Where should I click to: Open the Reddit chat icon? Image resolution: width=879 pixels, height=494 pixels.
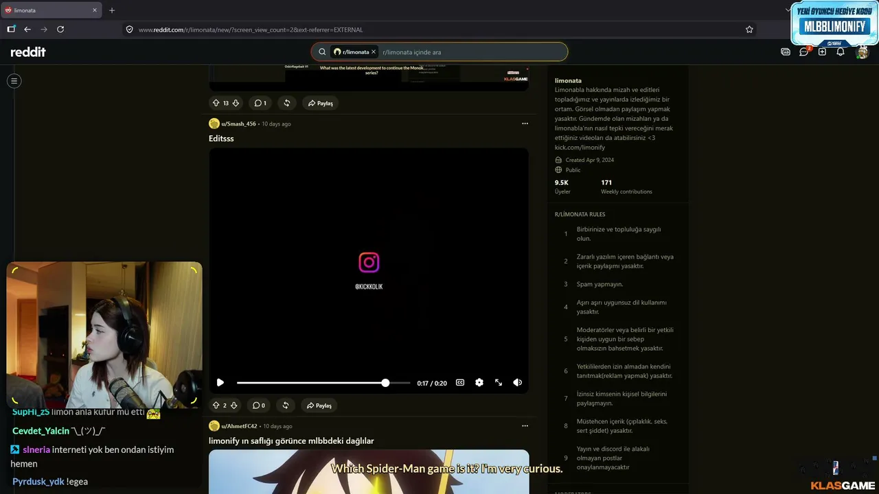coord(804,52)
